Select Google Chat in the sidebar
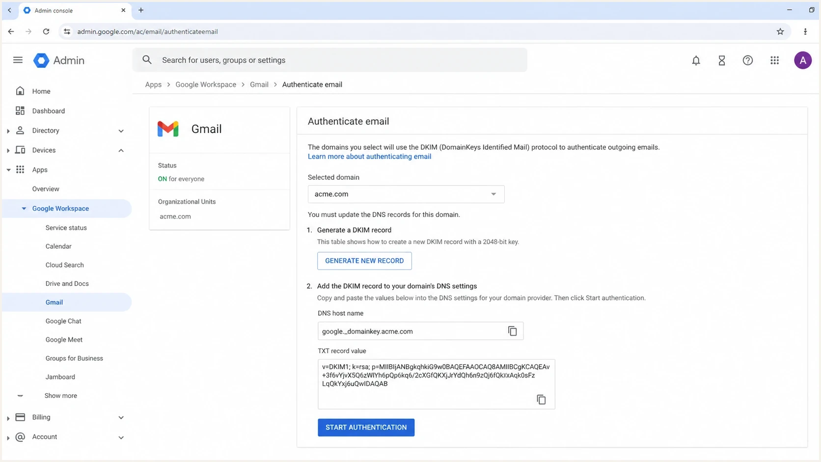 63,321
